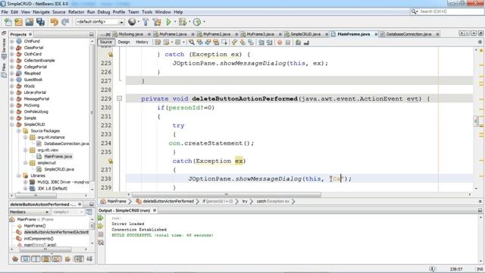
Task: Close the Output - SimpleCRUD tab
Action: 155,211
